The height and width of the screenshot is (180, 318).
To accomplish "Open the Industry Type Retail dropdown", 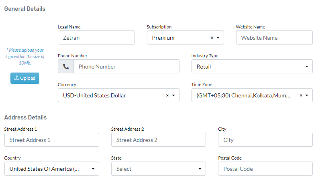I will pyautogui.click(x=252, y=67).
